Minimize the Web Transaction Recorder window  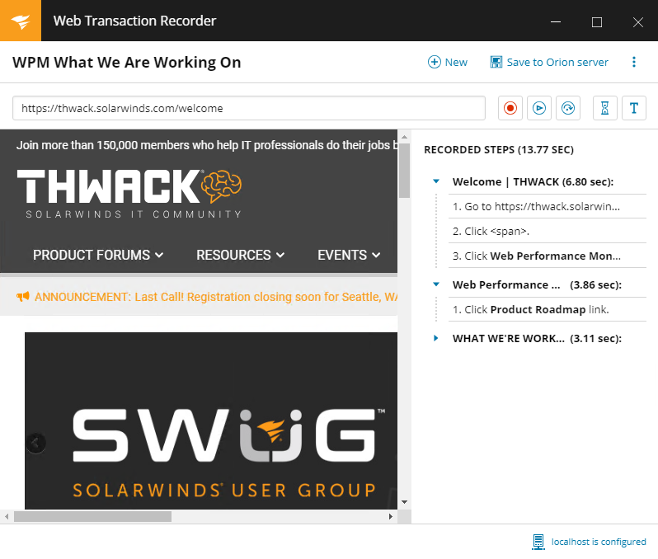pos(556,21)
